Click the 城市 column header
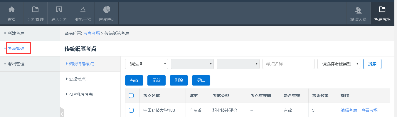This screenshot has height=117, width=397. click(194, 96)
